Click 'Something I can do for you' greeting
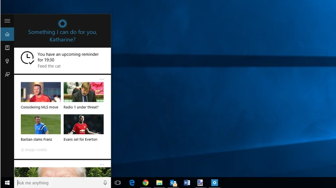The height and width of the screenshot is (188, 336). click(x=62, y=36)
